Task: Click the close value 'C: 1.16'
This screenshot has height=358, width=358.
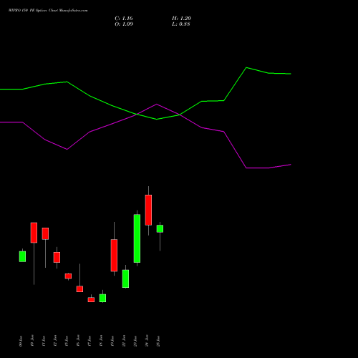Action: 124,19
